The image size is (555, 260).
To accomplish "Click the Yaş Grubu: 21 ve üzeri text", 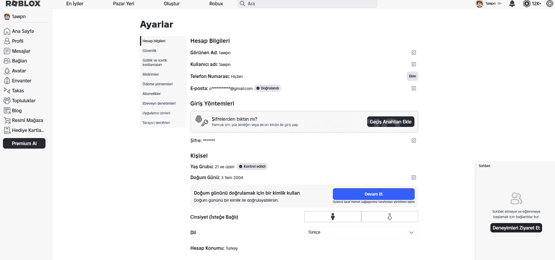I will point(212,167).
